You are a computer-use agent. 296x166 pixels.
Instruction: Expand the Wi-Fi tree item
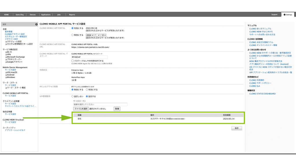pyautogui.click(x=6, y=52)
